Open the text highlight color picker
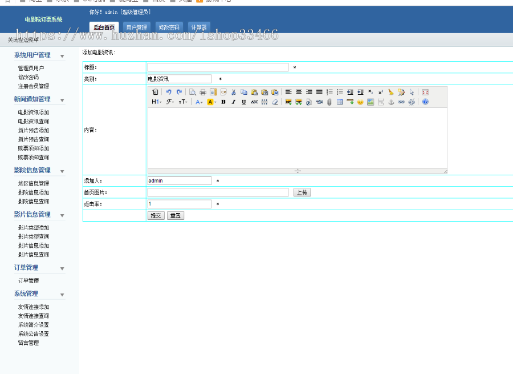The height and width of the screenshot is (374, 513). pos(211,102)
